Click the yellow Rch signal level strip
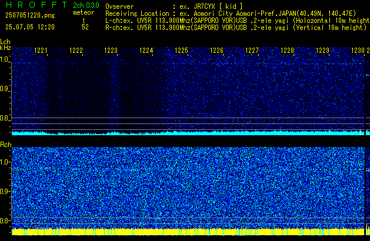Screen dimensions: 370x241 [x=188, y=232]
